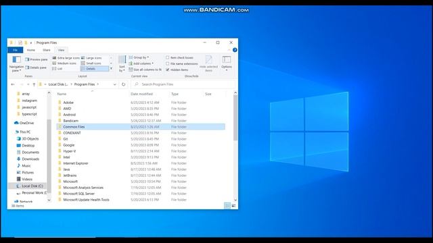Open OneDrive in navigation pane
Image resolution: width=433 pixels, height=243 pixels.
pyautogui.click(x=24, y=123)
